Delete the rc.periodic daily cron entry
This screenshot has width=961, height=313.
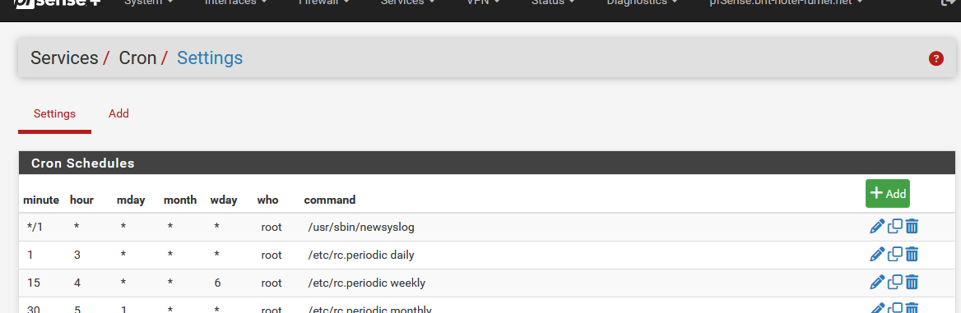(x=912, y=254)
